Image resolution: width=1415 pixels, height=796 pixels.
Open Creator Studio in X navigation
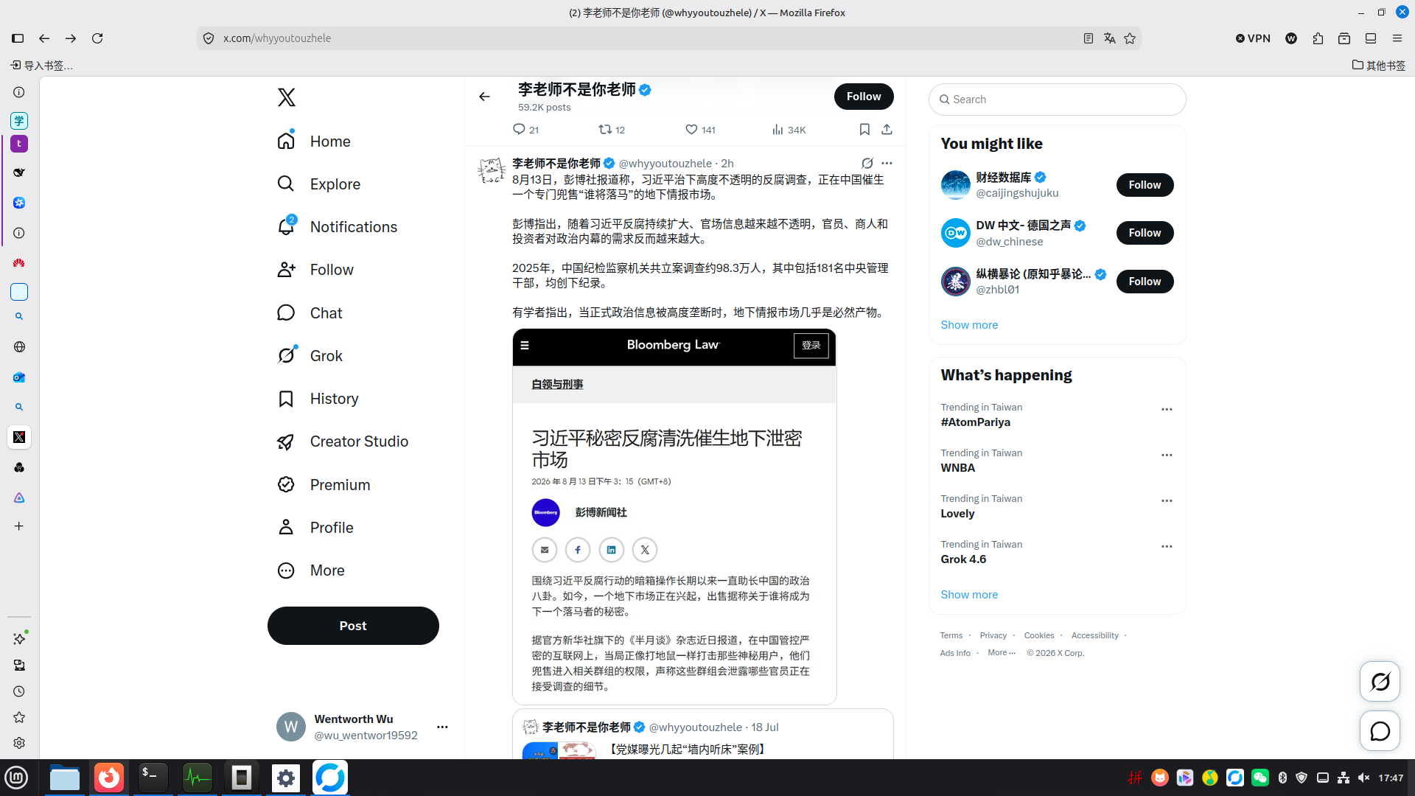(343, 441)
